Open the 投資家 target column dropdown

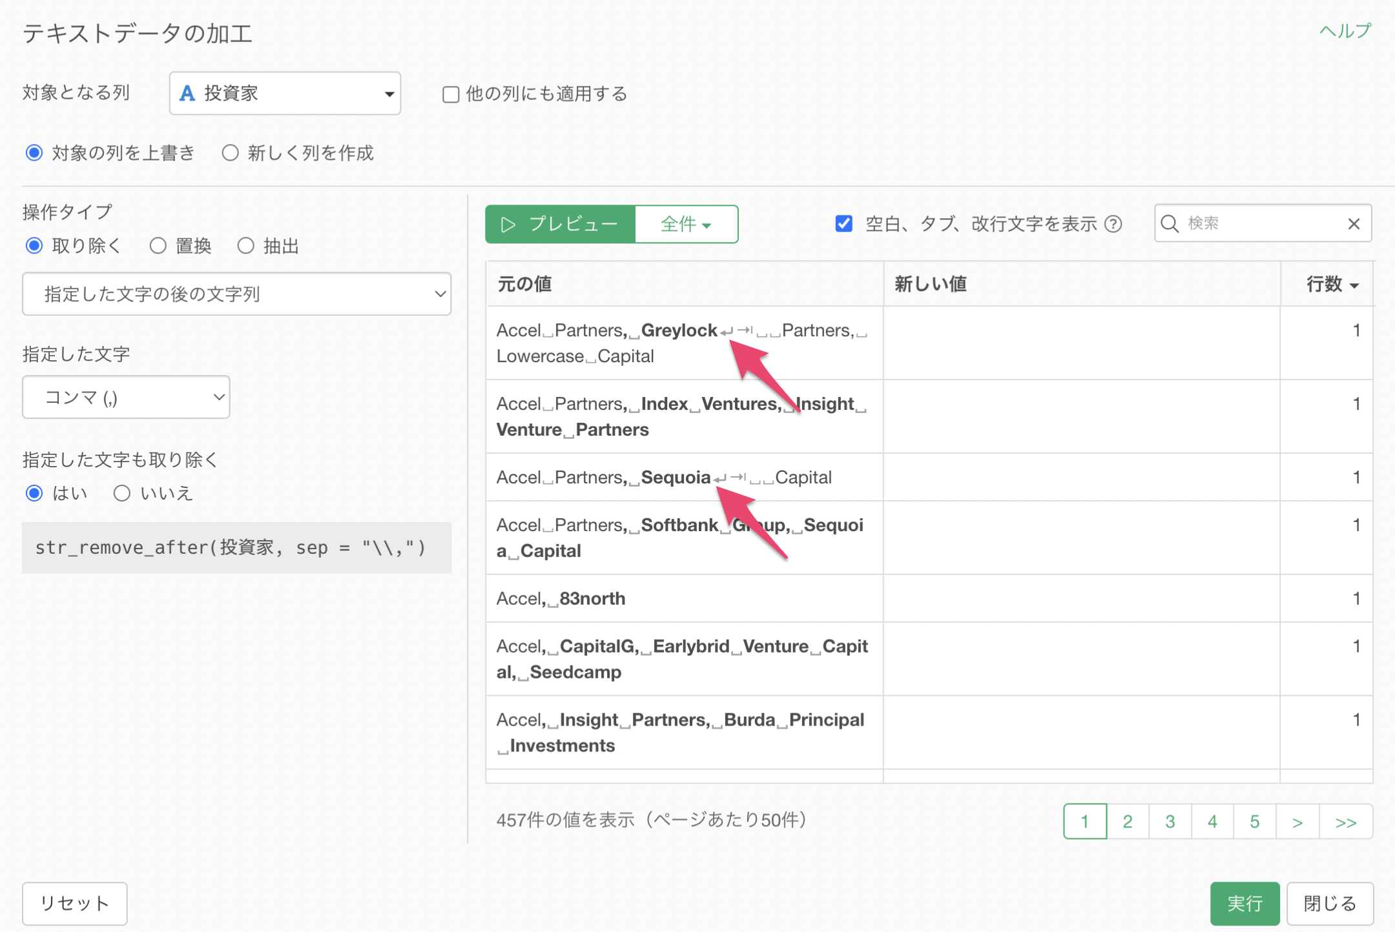pyautogui.click(x=285, y=94)
